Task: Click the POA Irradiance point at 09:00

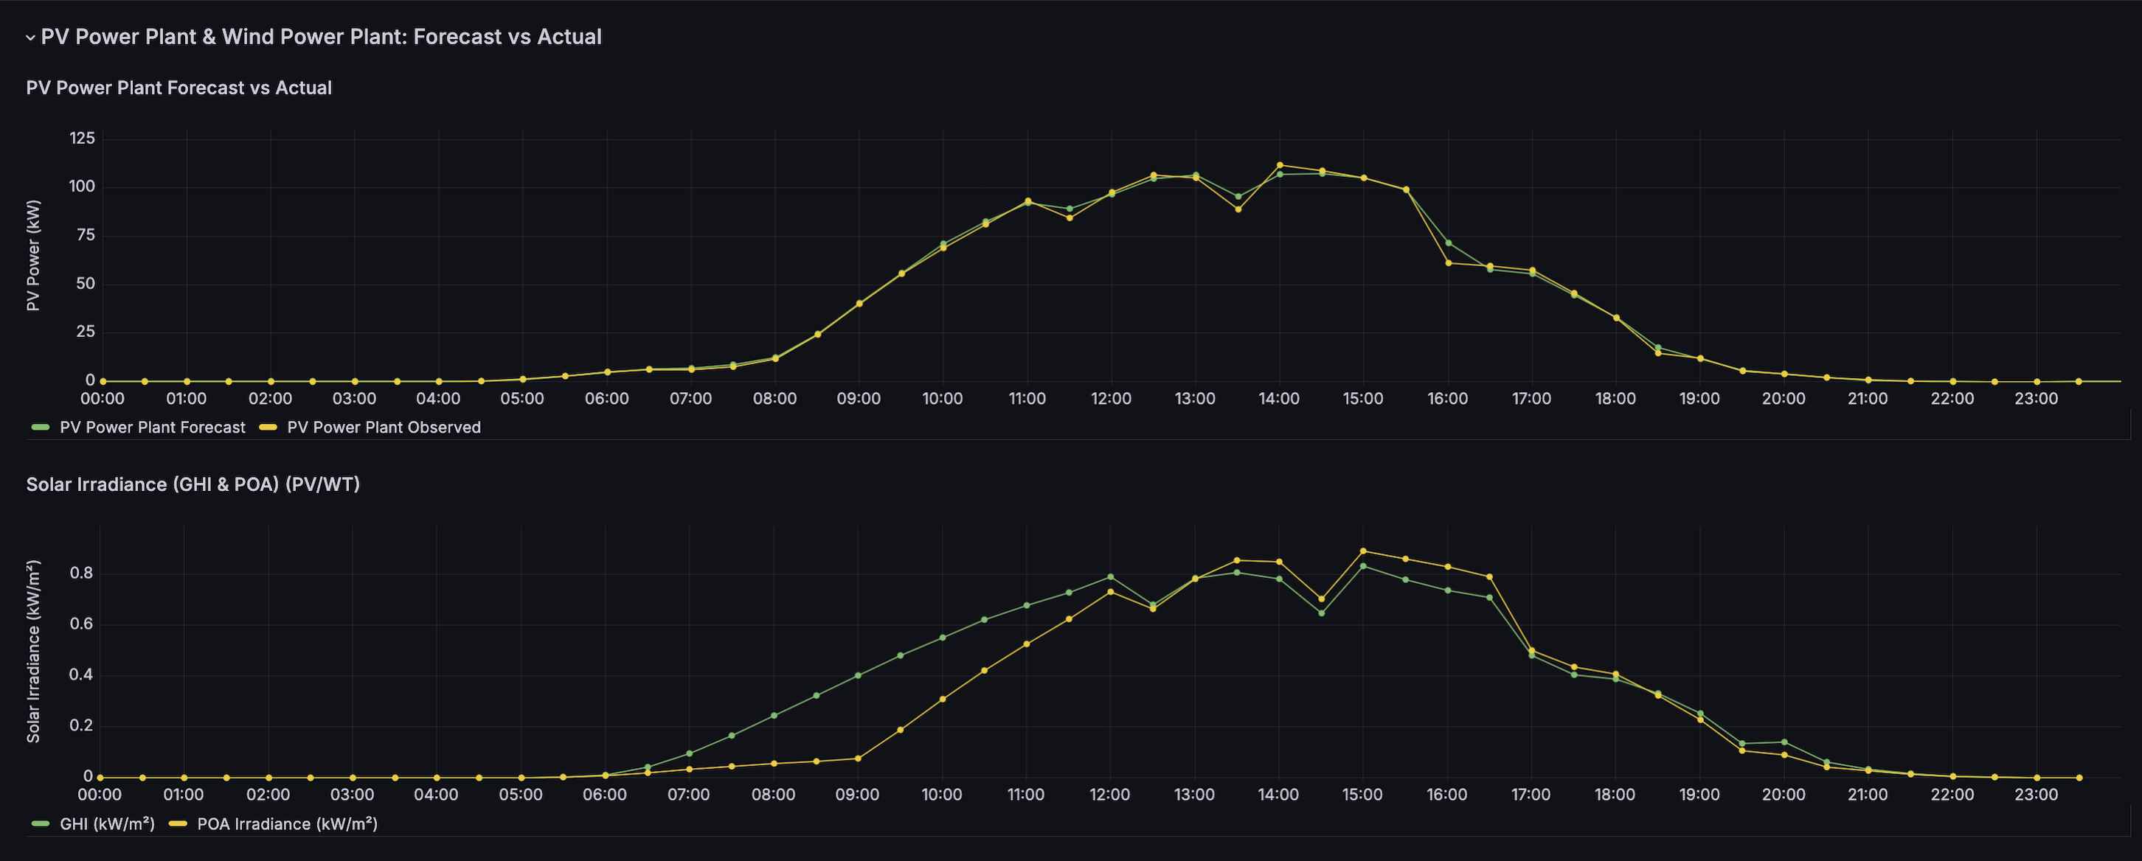Action: (858, 758)
